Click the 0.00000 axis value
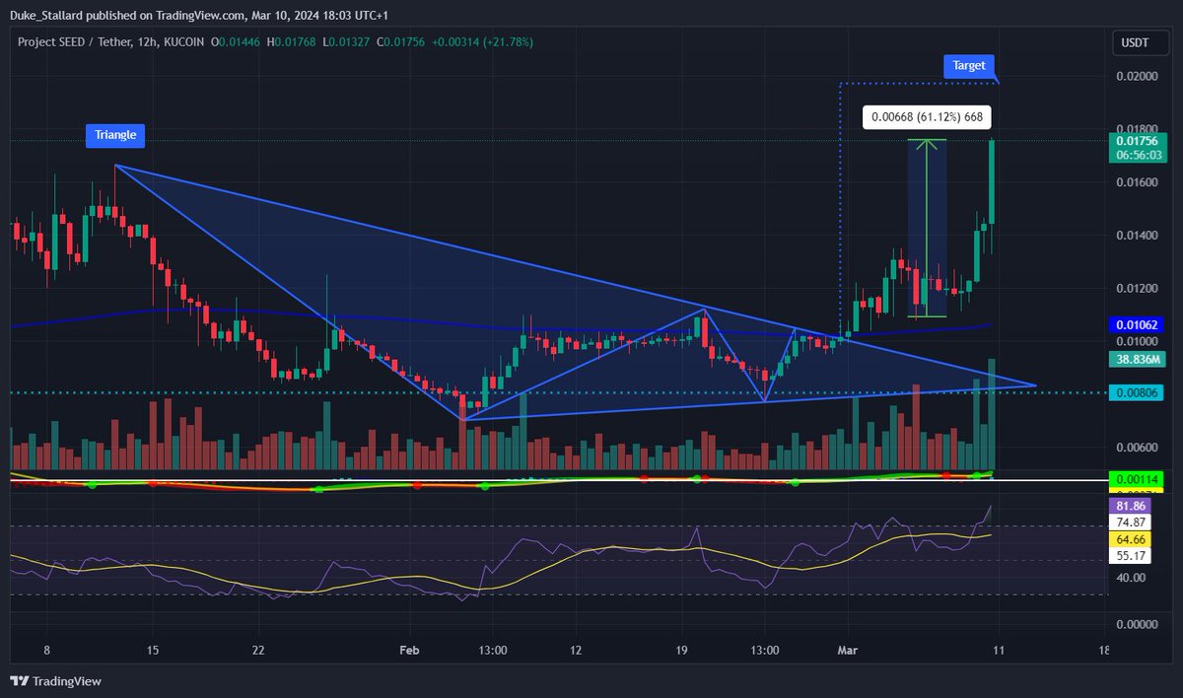 (x=1138, y=624)
